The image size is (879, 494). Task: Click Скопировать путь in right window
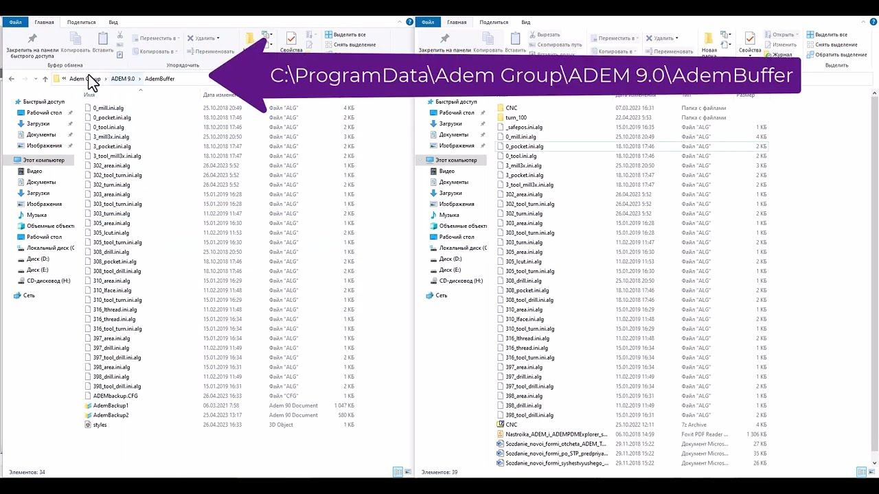(555, 45)
